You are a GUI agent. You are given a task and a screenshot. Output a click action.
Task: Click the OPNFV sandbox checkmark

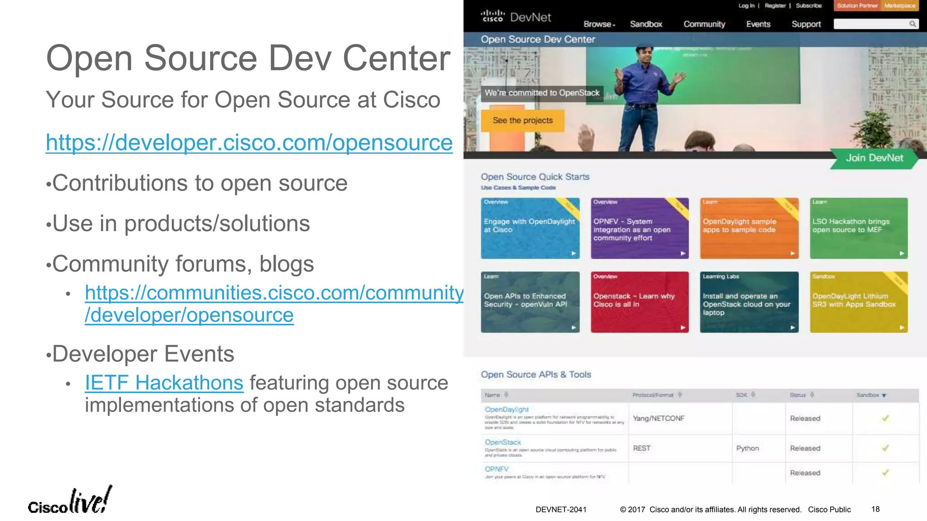pos(885,473)
